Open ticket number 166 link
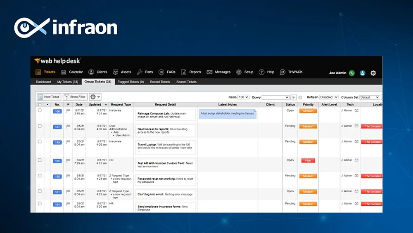The height and width of the screenshot is (233, 413). click(57, 111)
